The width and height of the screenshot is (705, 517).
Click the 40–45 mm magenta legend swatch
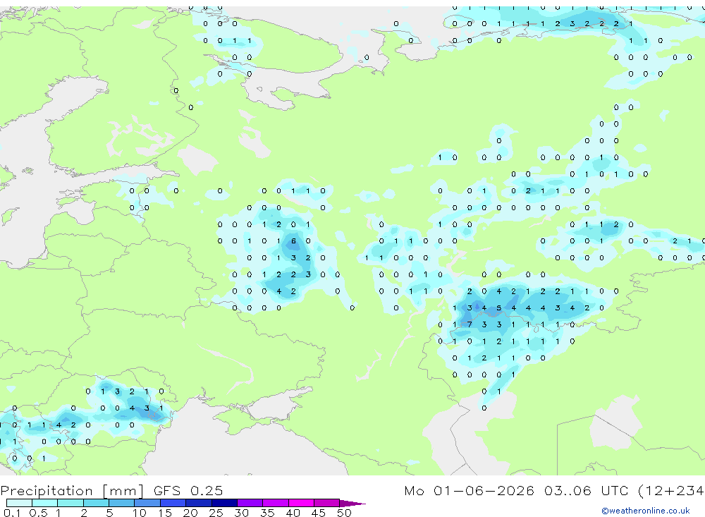pyautogui.click(x=301, y=503)
